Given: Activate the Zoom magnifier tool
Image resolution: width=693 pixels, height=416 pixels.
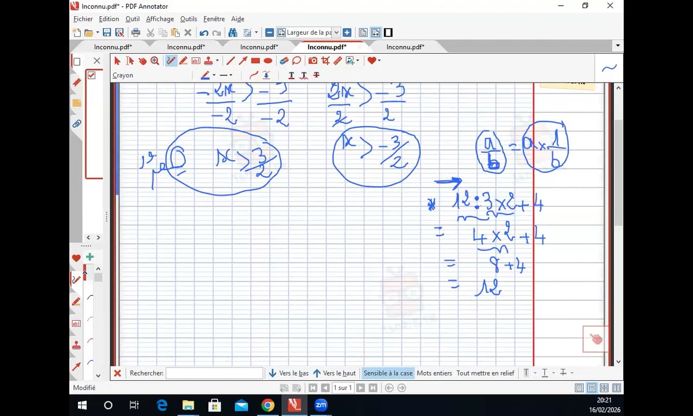Looking at the screenshot, I should pos(155,61).
